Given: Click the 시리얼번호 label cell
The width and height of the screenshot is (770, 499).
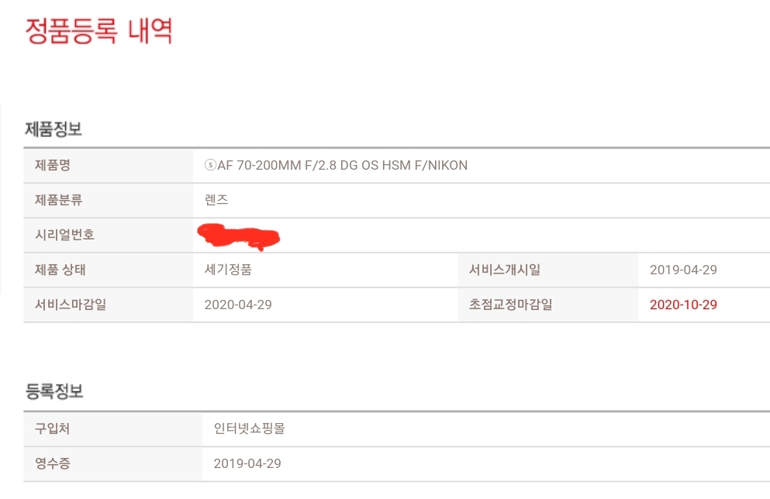Looking at the screenshot, I should [x=108, y=235].
